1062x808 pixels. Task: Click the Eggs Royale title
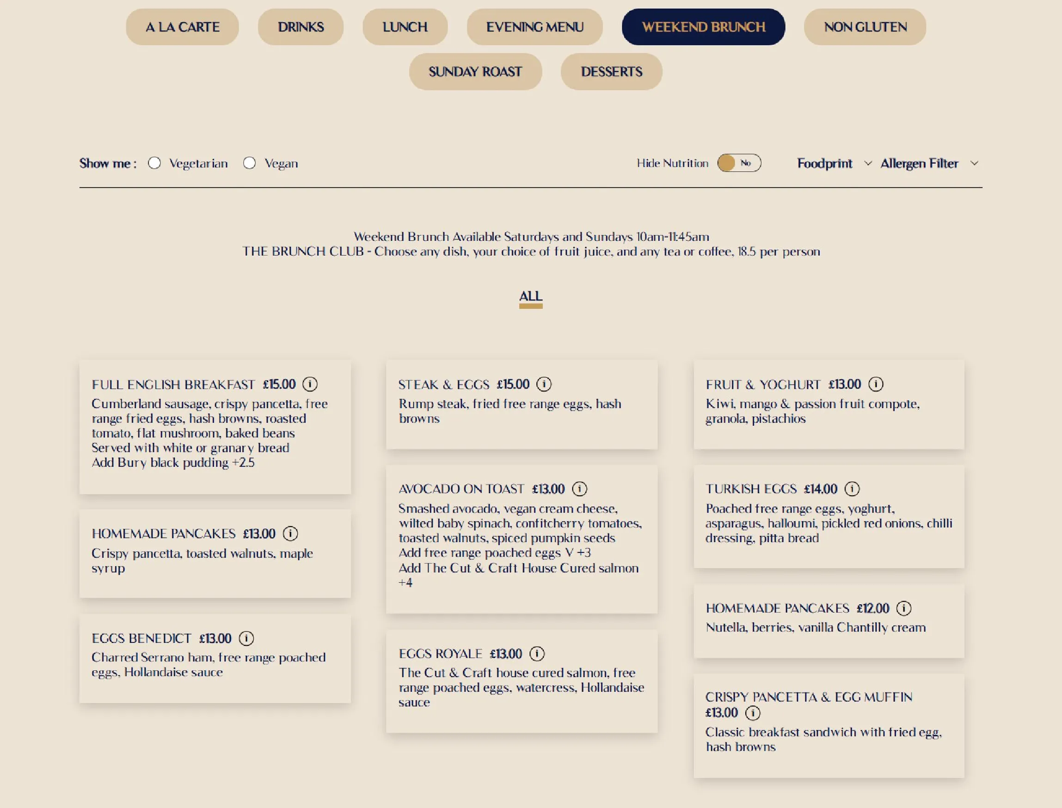pos(440,654)
